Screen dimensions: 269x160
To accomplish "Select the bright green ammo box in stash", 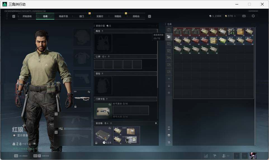I will pos(222,41).
